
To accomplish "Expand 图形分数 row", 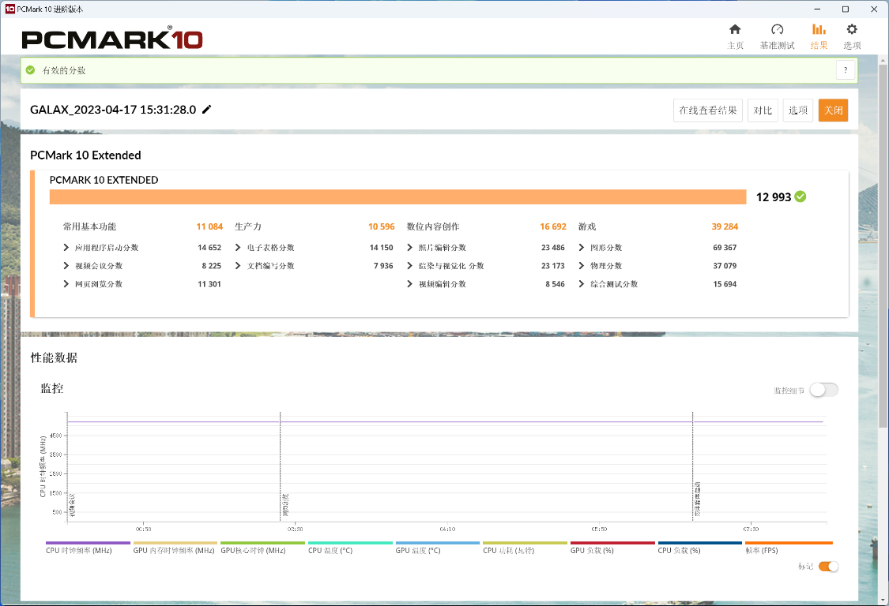I will coord(601,248).
